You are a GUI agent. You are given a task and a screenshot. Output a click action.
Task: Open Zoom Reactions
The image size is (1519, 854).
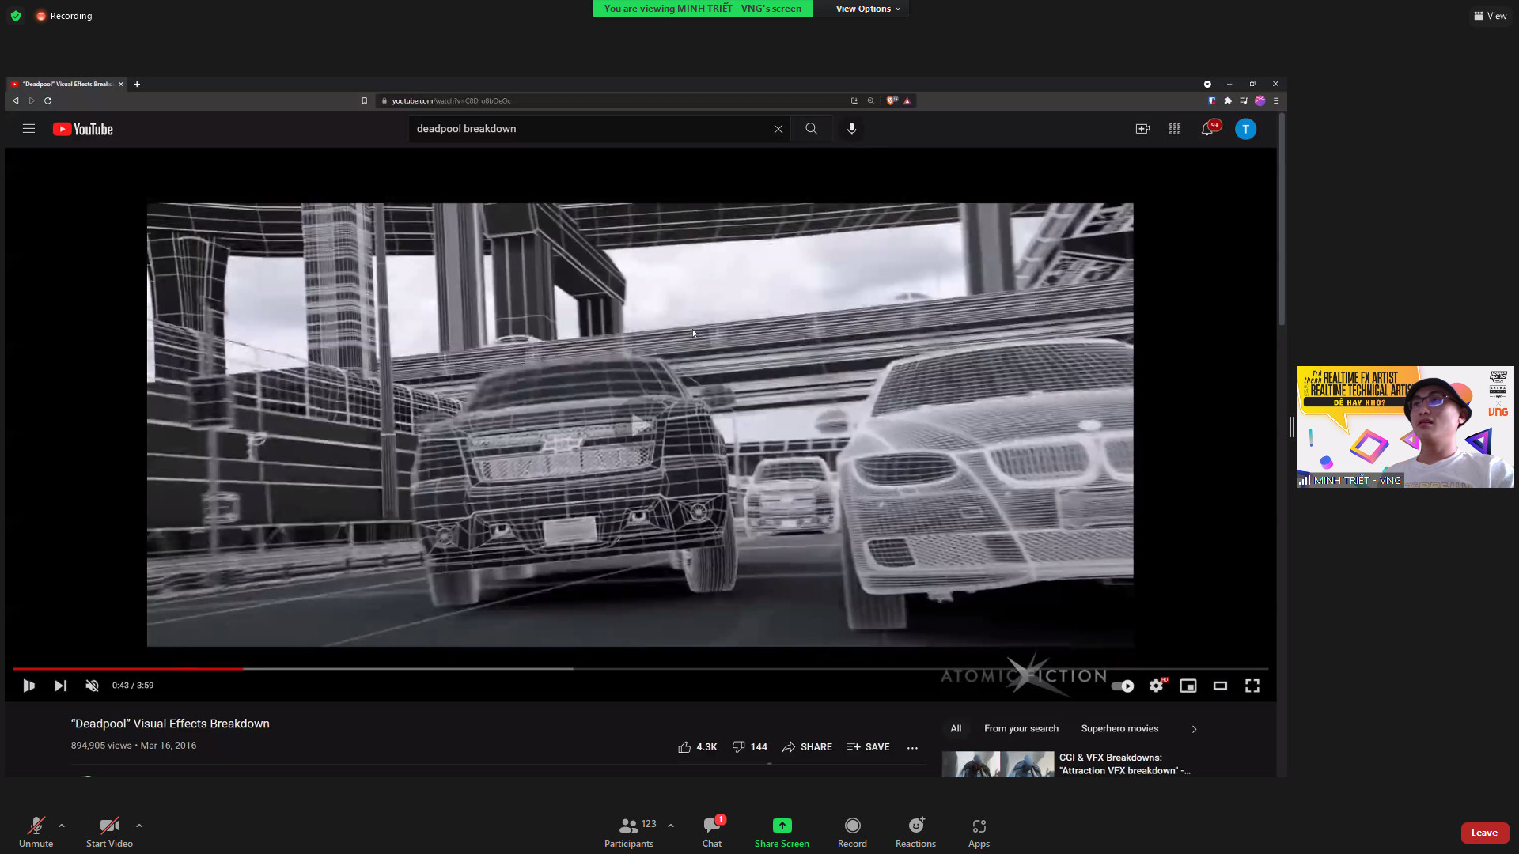(x=915, y=833)
